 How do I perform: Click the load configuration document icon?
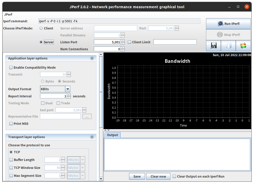pos(228,46)
